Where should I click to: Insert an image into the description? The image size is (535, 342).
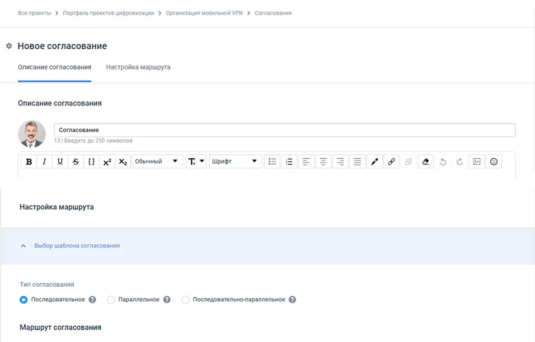tap(477, 162)
